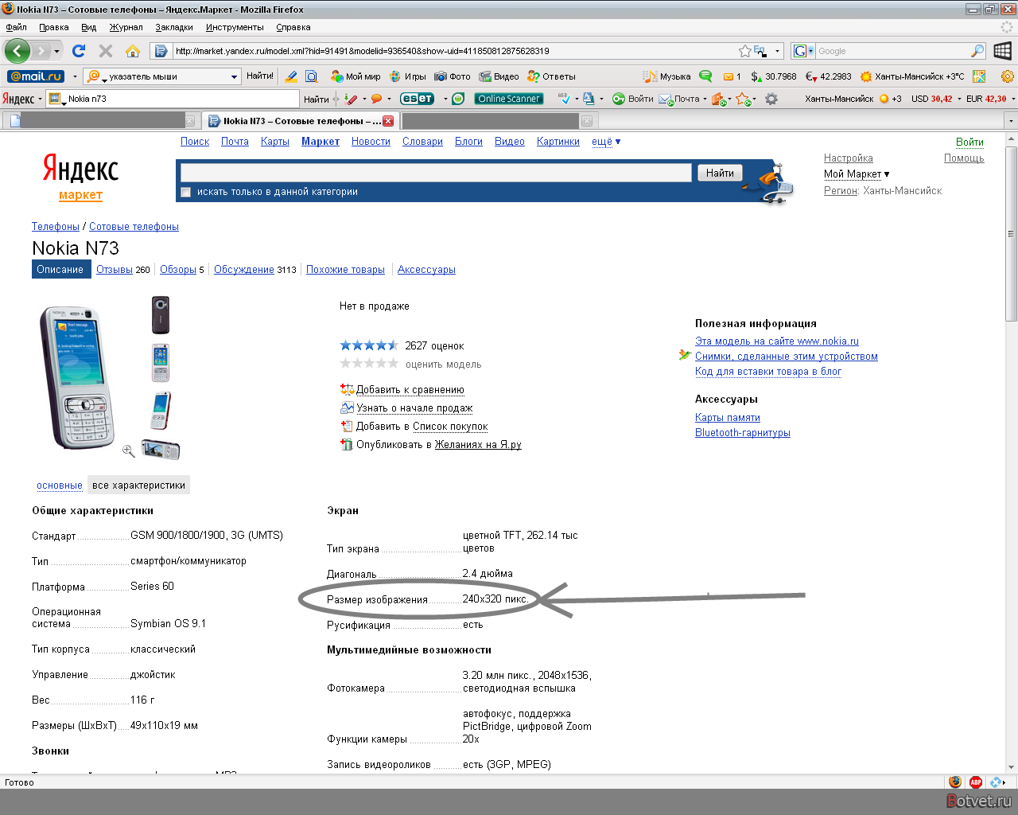This screenshot has height=815, width=1018.
Task: Click the Google search magnifier icon
Action: coord(977,51)
